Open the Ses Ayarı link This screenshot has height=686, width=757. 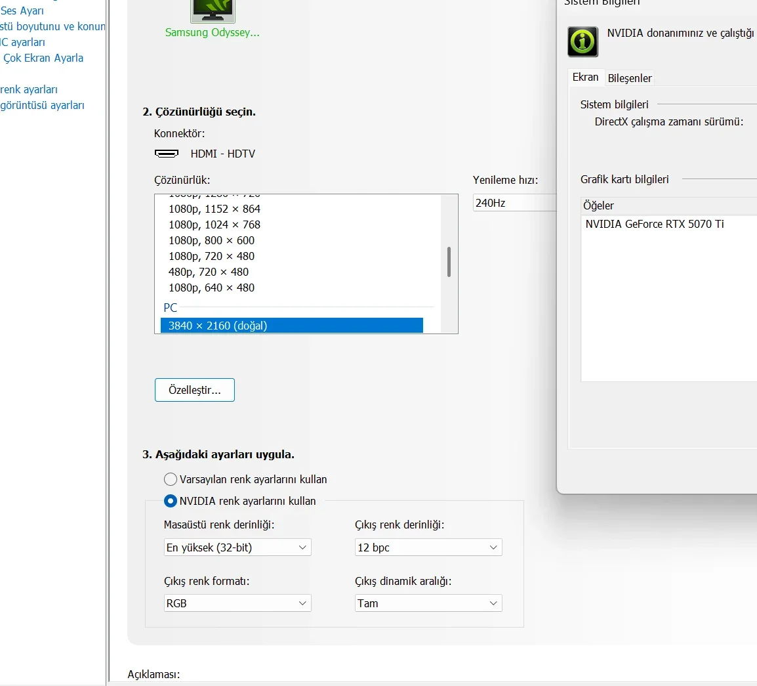tap(22, 11)
